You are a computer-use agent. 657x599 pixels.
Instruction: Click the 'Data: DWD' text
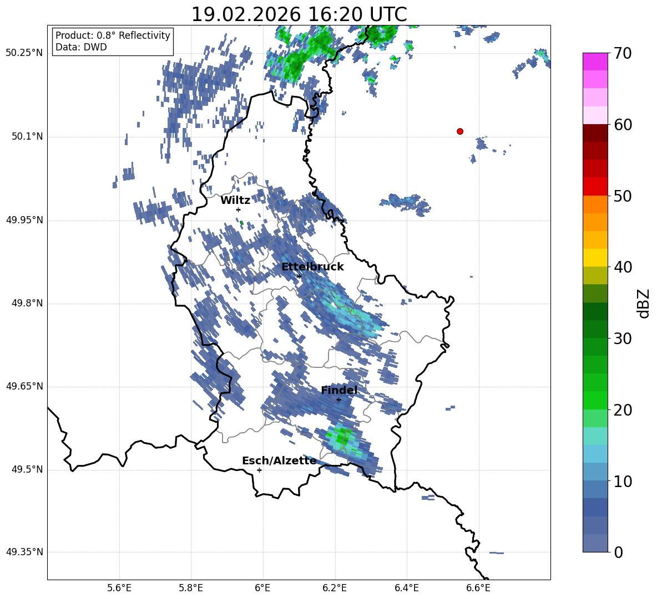coord(81,47)
